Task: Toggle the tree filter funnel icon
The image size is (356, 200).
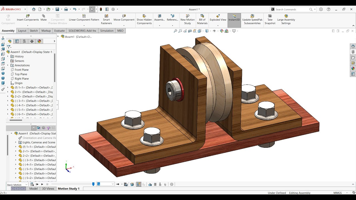Action: (9, 47)
